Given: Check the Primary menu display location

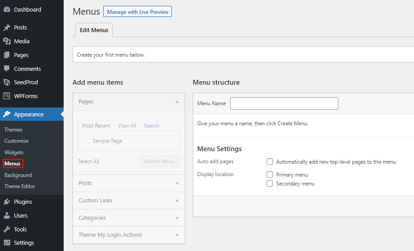Looking at the screenshot, I should pos(270,175).
